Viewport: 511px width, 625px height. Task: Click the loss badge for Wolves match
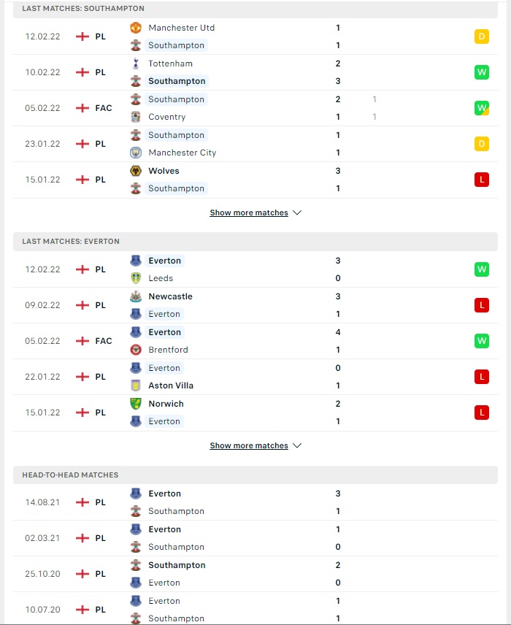click(x=482, y=180)
